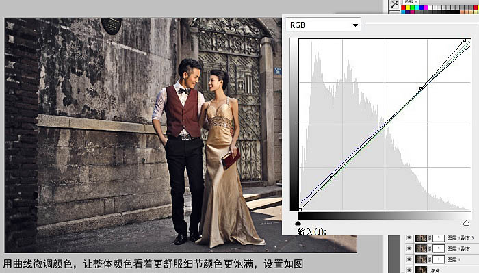
Task: Click the link icon on 图层 1 副本 3
Action: pyautogui.click(x=430, y=238)
